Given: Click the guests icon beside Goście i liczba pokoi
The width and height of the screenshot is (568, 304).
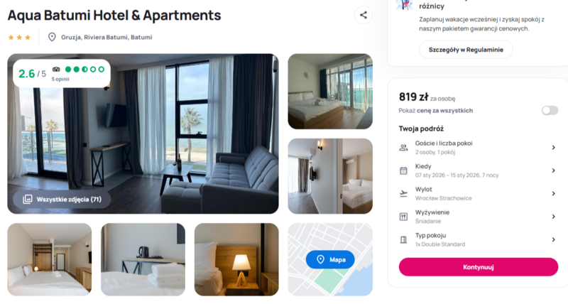Looking at the screenshot, I should [x=403, y=148].
